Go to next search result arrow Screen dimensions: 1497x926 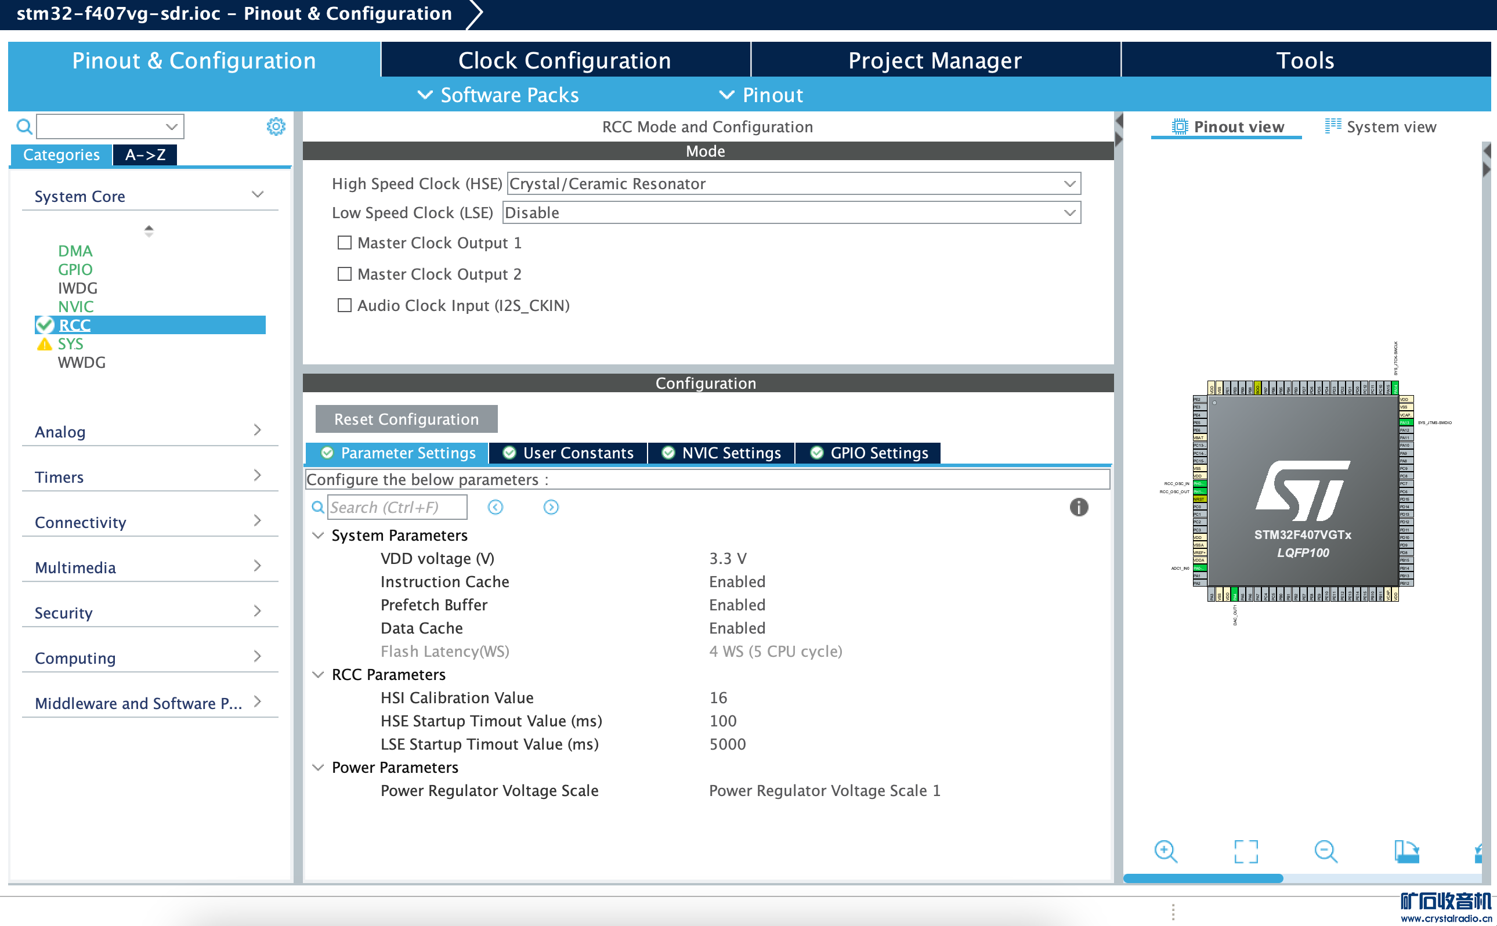click(551, 507)
